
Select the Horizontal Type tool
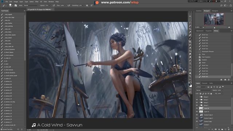click(190, 64)
